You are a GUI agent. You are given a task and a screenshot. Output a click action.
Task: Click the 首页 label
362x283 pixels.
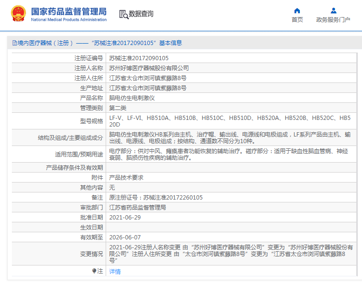pyautogui.click(x=297, y=20)
